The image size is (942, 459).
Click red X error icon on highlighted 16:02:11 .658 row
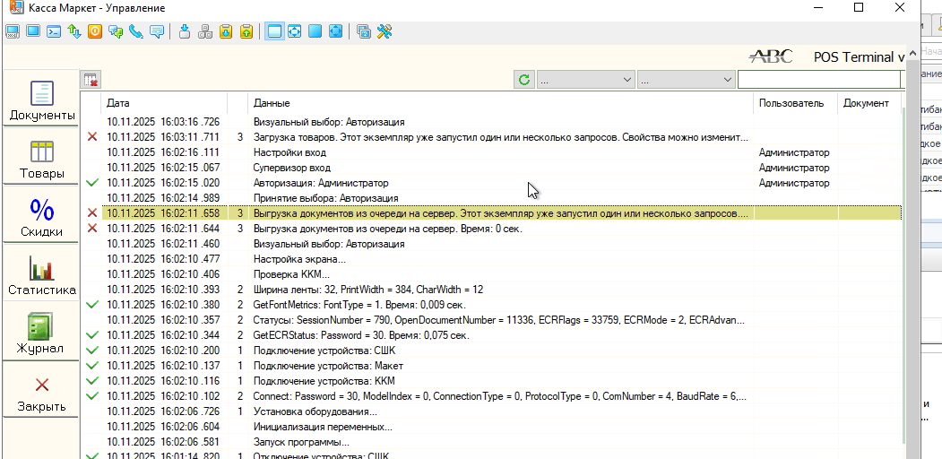[92, 213]
